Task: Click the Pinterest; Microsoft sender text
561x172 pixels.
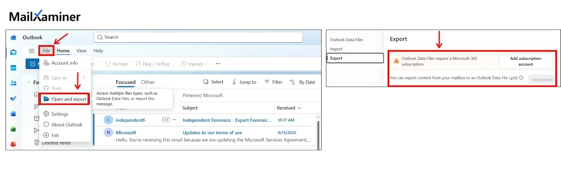Action: 203,95
